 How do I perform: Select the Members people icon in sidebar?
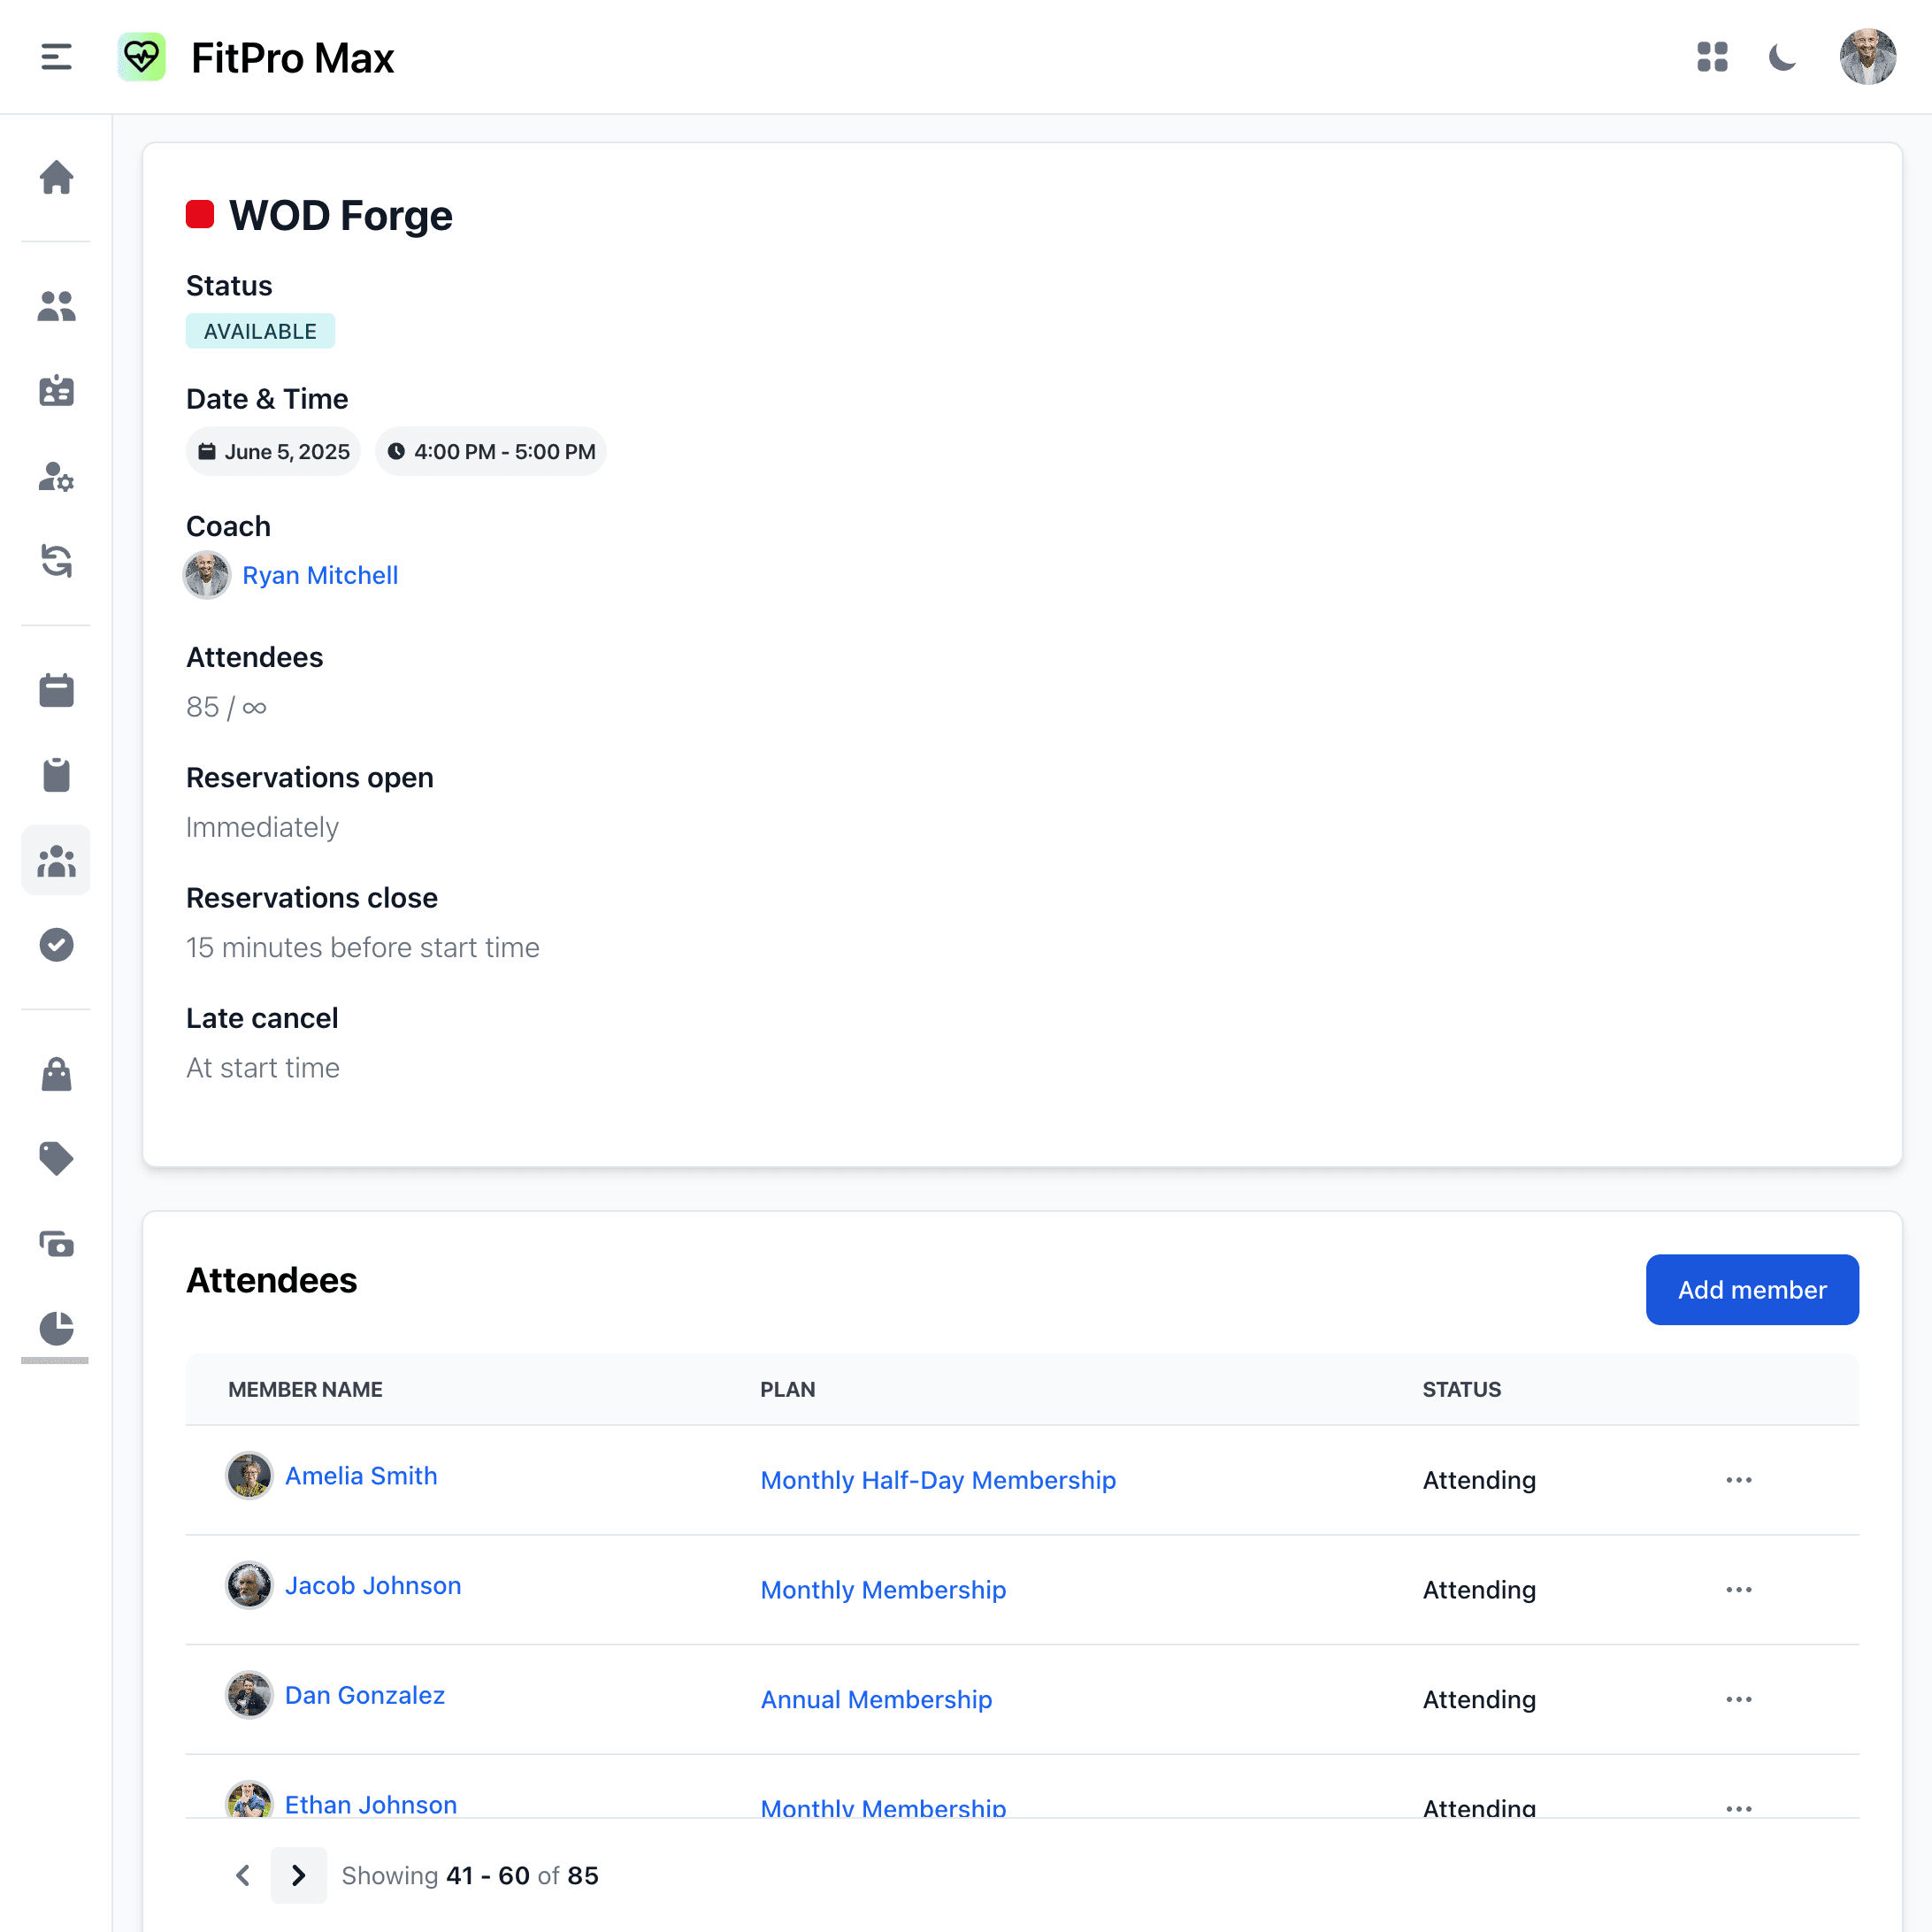[56, 307]
